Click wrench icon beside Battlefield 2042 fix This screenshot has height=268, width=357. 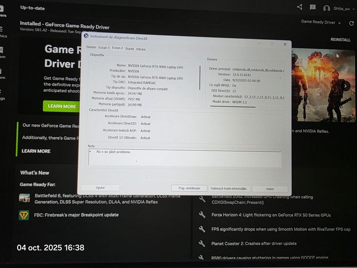click(x=202, y=199)
